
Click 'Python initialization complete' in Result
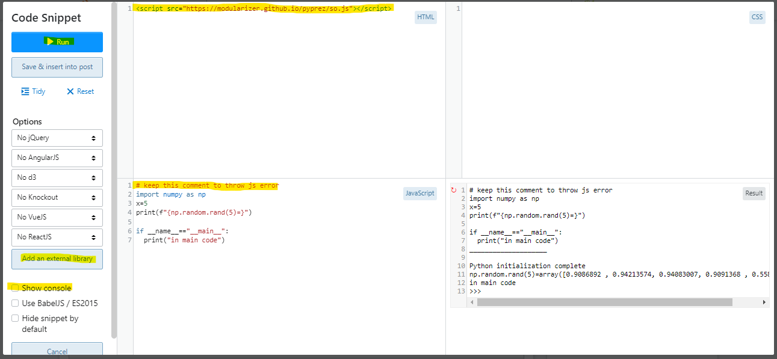(527, 266)
